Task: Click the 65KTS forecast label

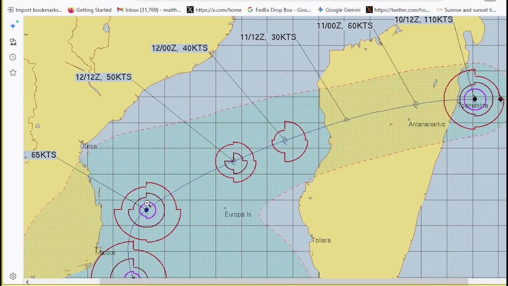Action: coord(40,155)
